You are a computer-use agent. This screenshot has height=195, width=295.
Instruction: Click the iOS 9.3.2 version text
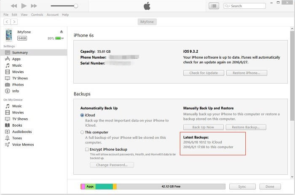click(x=190, y=51)
